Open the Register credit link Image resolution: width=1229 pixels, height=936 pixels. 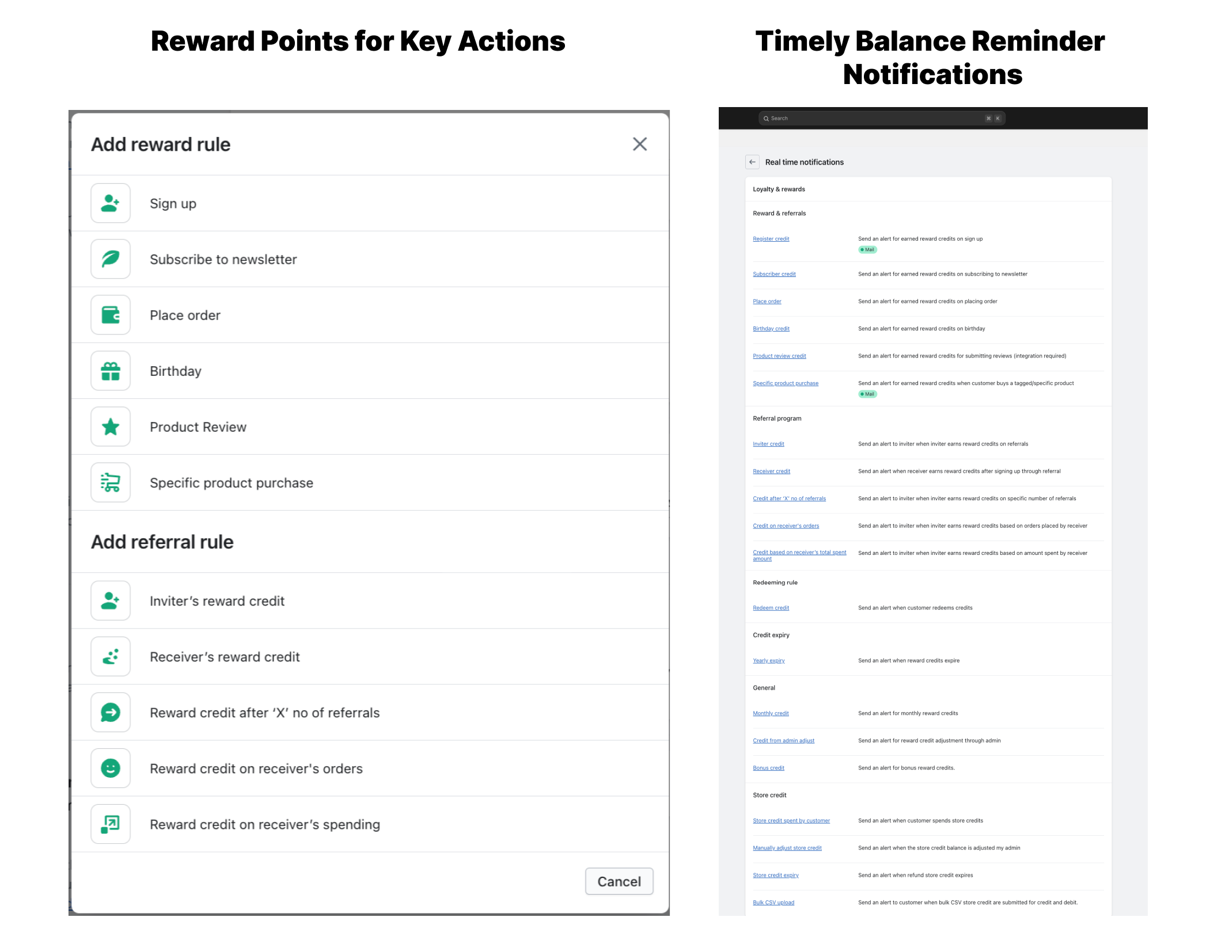[771, 239]
